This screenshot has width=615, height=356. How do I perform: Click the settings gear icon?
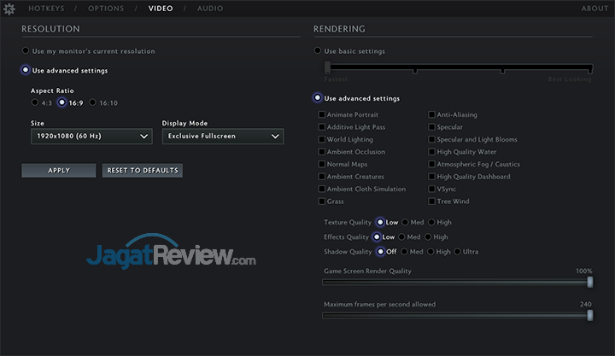[x=9, y=9]
